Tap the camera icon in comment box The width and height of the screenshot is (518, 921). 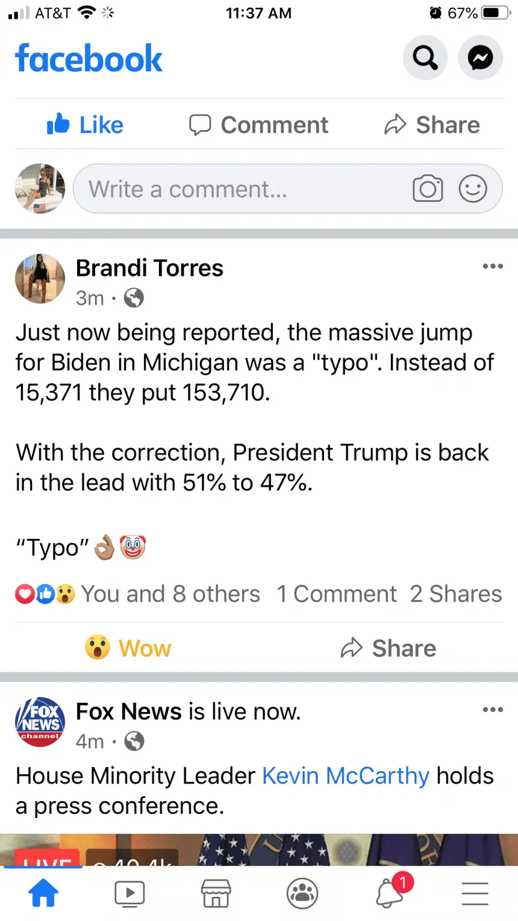click(x=428, y=189)
